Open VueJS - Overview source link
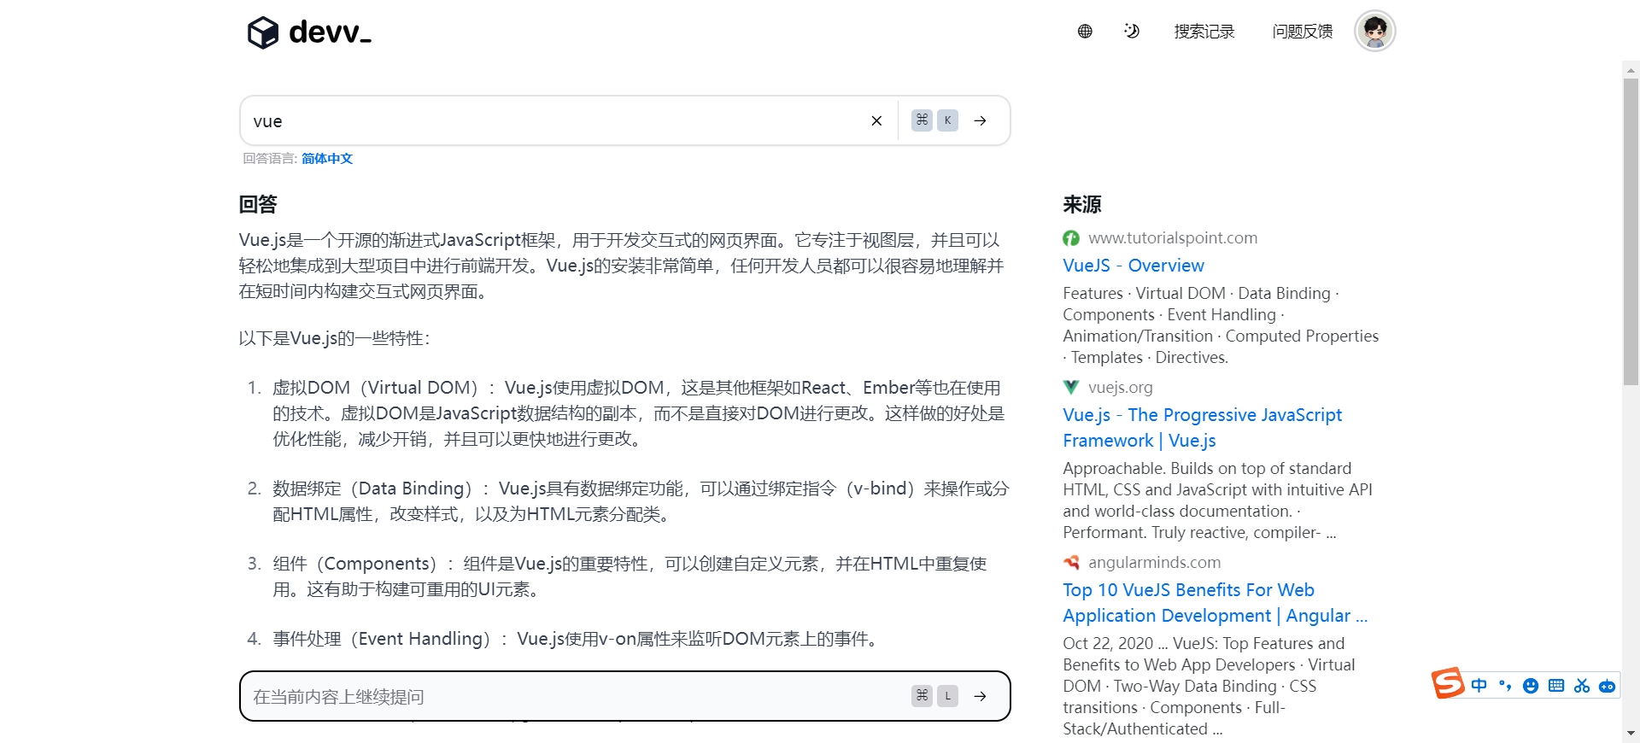 click(x=1133, y=266)
